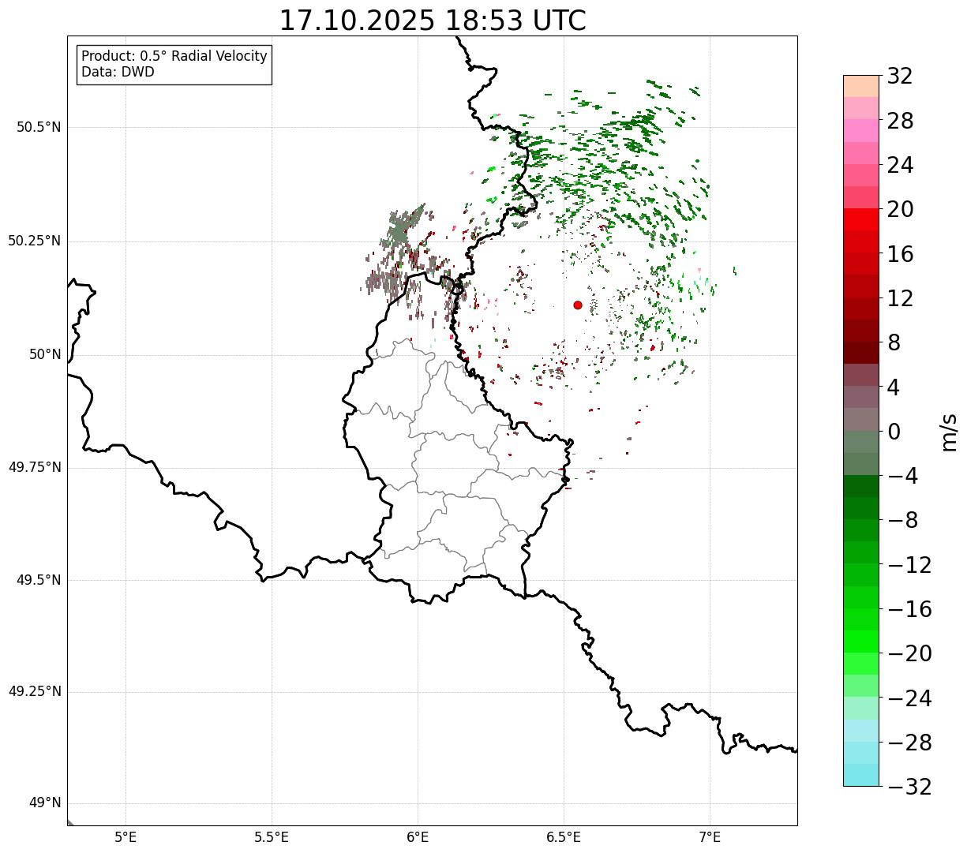This screenshot has width=967, height=853.
Task: Click the bright red 18 to 20 m/s swatch
Action: 861,219
